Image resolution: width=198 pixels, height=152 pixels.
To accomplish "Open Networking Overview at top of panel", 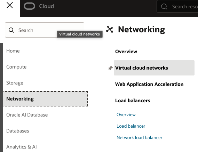I will [x=126, y=51].
